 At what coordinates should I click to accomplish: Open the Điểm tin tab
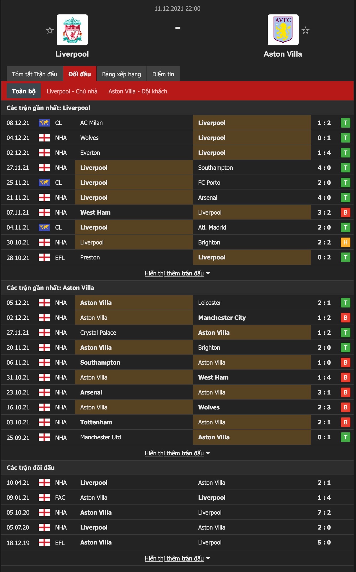pos(163,74)
